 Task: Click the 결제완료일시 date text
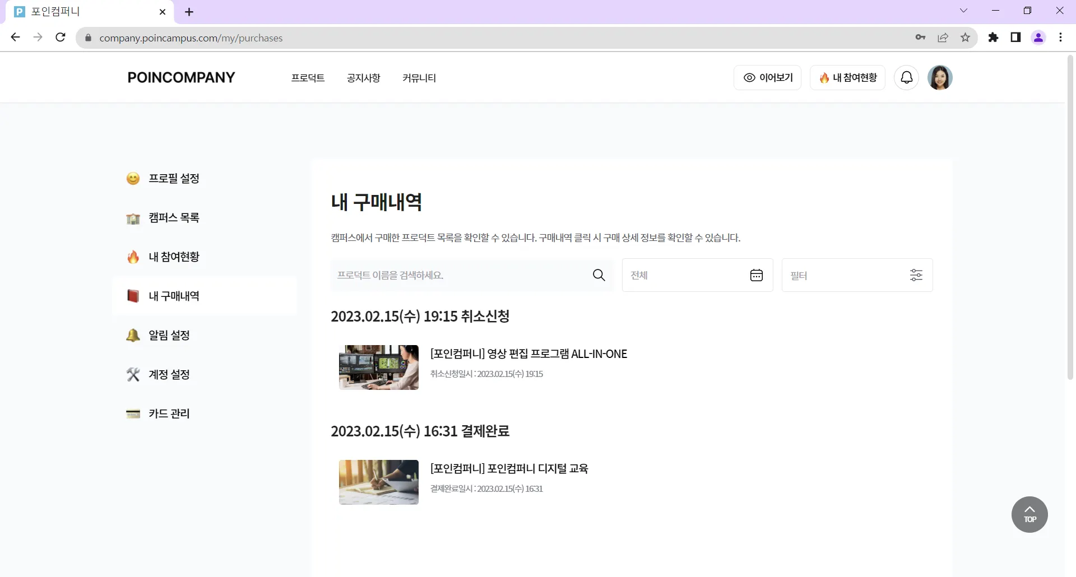pos(486,488)
